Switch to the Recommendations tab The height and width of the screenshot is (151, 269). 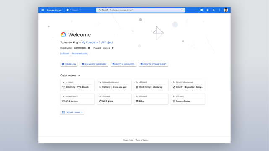coord(80,53)
